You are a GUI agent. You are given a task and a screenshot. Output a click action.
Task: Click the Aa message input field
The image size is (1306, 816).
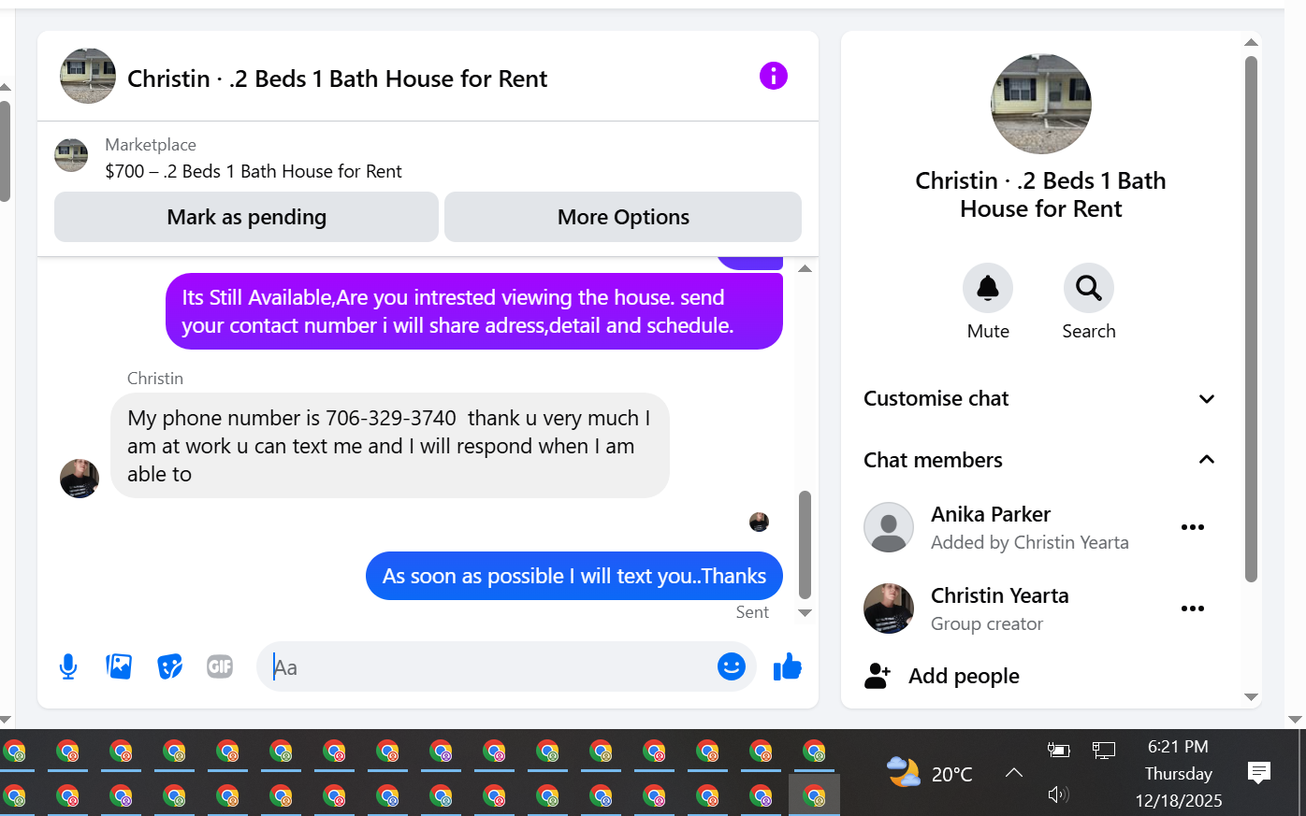pyautogui.click(x=486, y=666)
